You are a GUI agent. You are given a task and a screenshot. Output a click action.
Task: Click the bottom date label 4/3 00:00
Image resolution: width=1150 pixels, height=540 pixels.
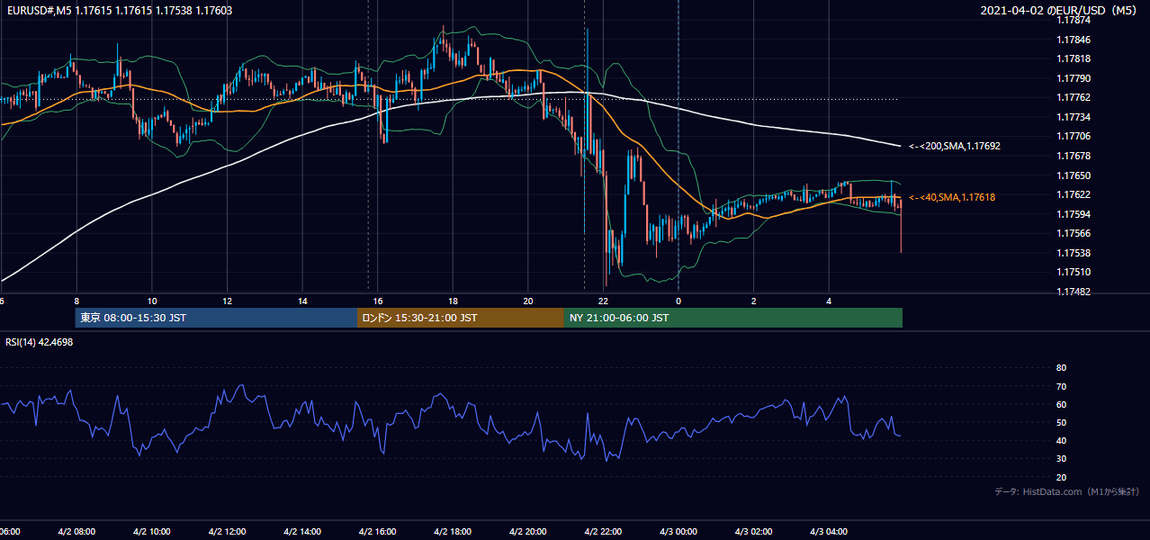coord(678,532)
